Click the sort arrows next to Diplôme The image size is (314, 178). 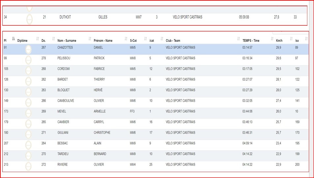[x=38, y=39]
